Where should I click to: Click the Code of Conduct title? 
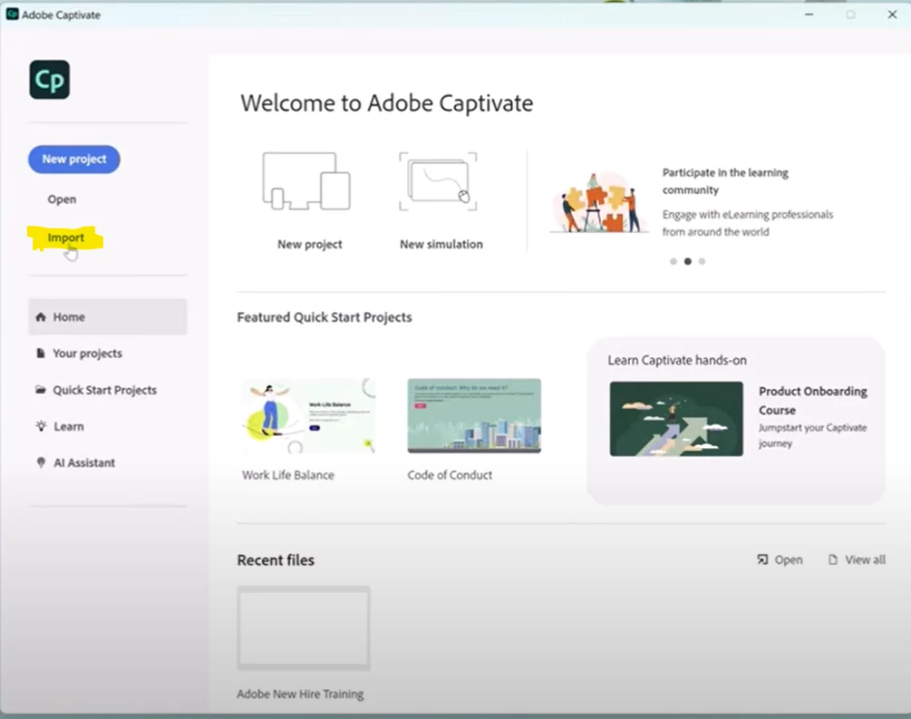[450, 475]
